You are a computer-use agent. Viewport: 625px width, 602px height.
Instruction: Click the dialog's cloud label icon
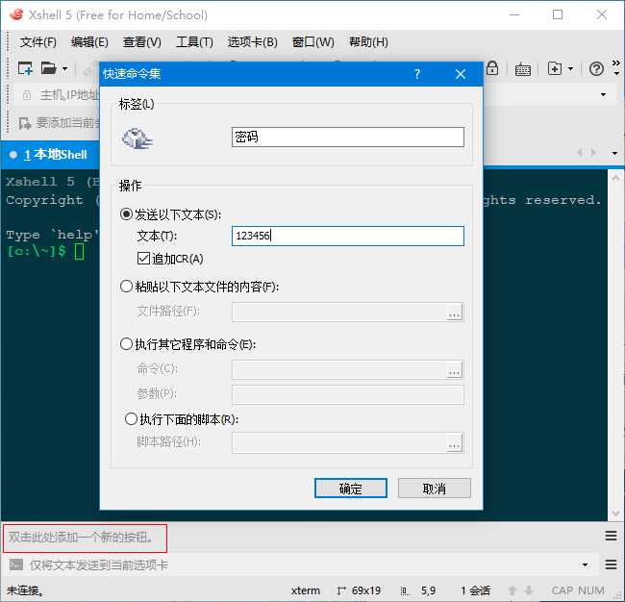137,138
